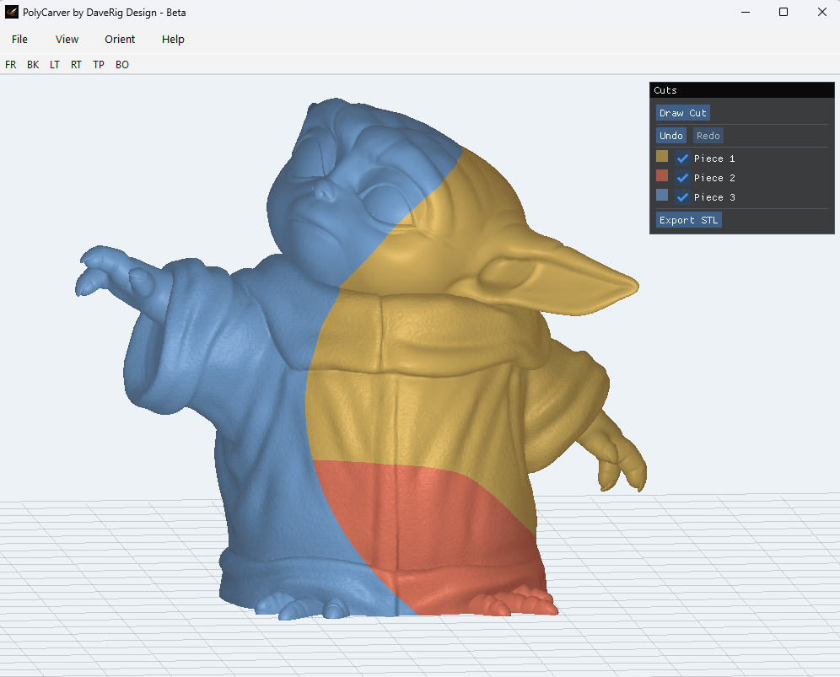Export the model with Export STL

689,220
